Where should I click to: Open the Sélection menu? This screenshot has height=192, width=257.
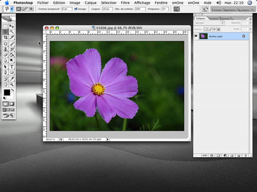click(109, 3)
